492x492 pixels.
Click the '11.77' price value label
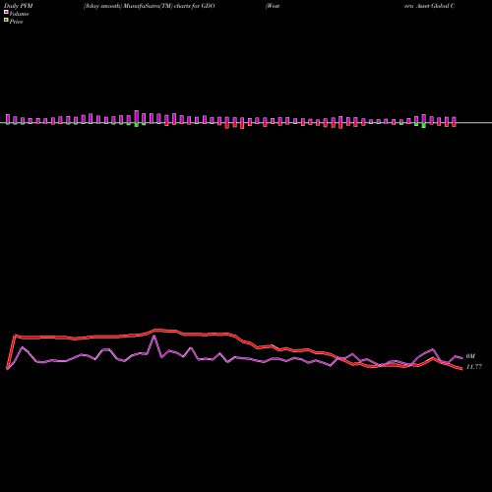pos(474,367)
